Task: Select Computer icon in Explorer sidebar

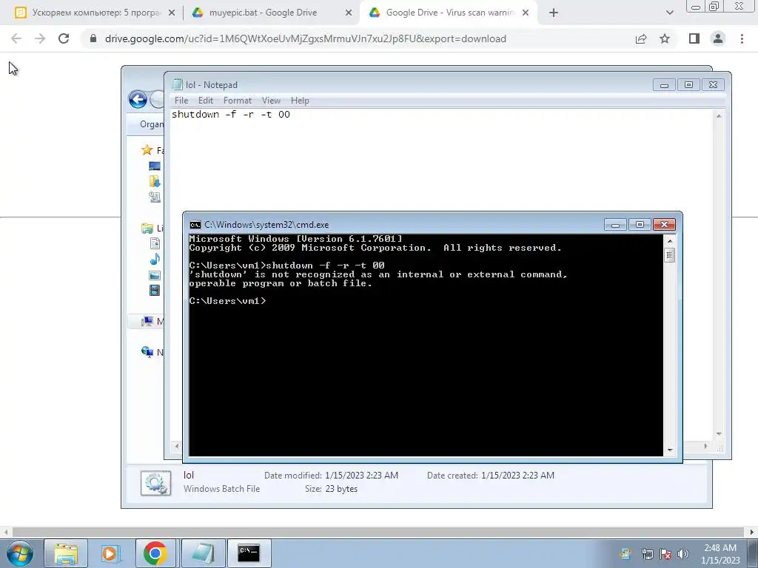Action: (x=147, y=321)
